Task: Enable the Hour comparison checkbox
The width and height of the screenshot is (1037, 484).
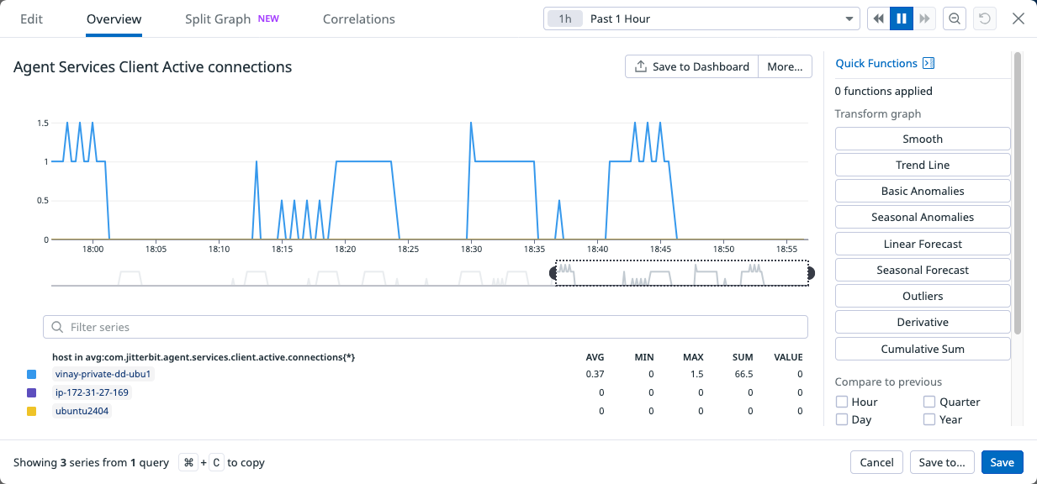Action: [x=841, y=402]
